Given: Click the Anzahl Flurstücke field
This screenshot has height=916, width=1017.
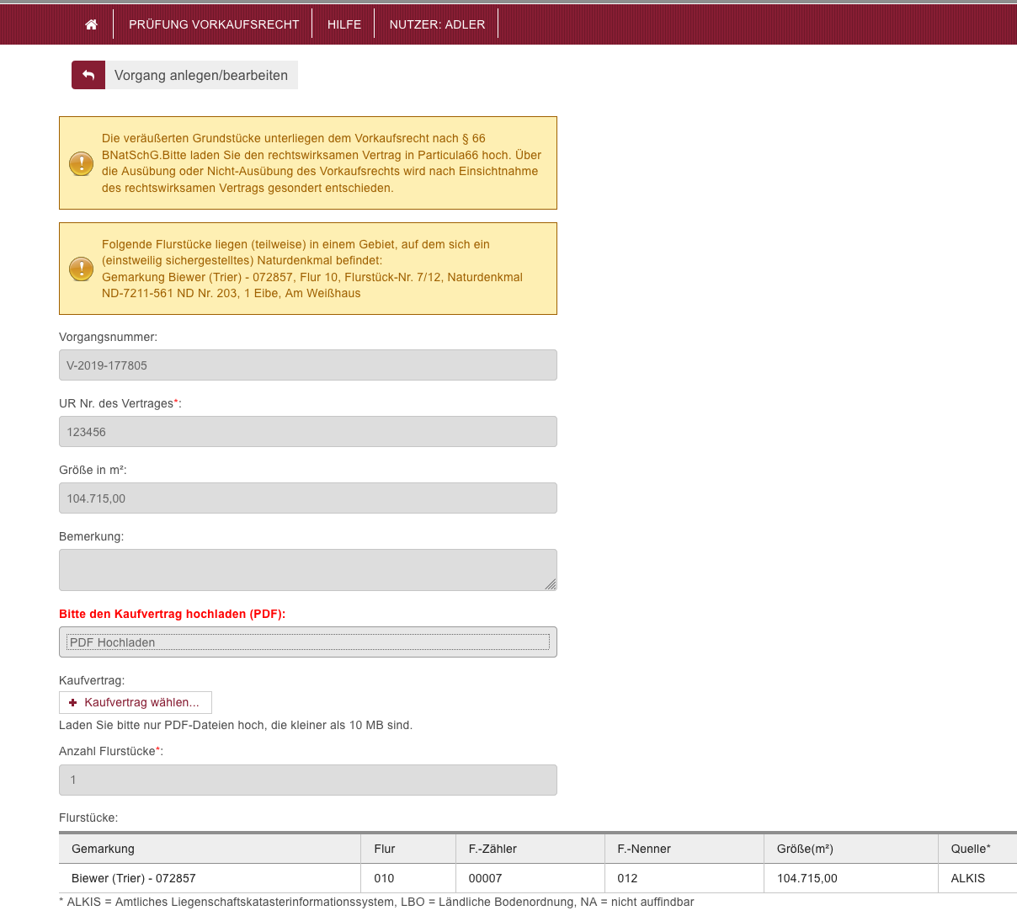Looking at the screenshot, I should [308, 780].
